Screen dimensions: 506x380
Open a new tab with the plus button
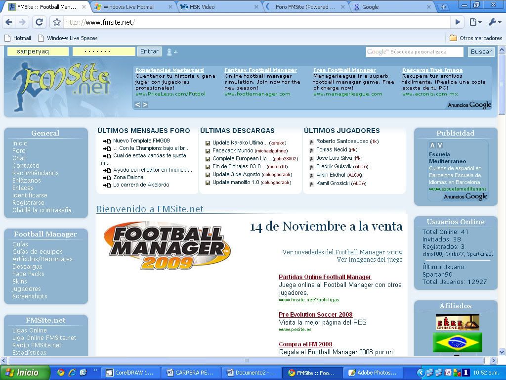[443, 7]
